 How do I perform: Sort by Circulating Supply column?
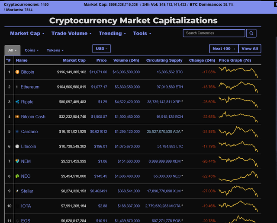164,60
